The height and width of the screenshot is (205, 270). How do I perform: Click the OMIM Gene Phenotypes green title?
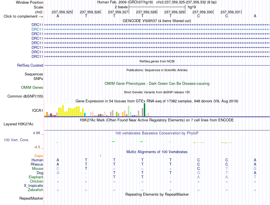coord(157,84)
